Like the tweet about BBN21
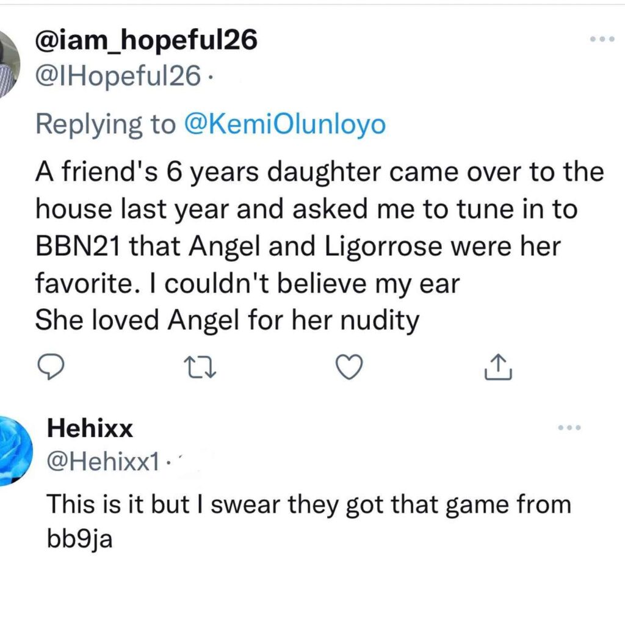This screenshot has height=625, width=625. [x=350, y=366]
